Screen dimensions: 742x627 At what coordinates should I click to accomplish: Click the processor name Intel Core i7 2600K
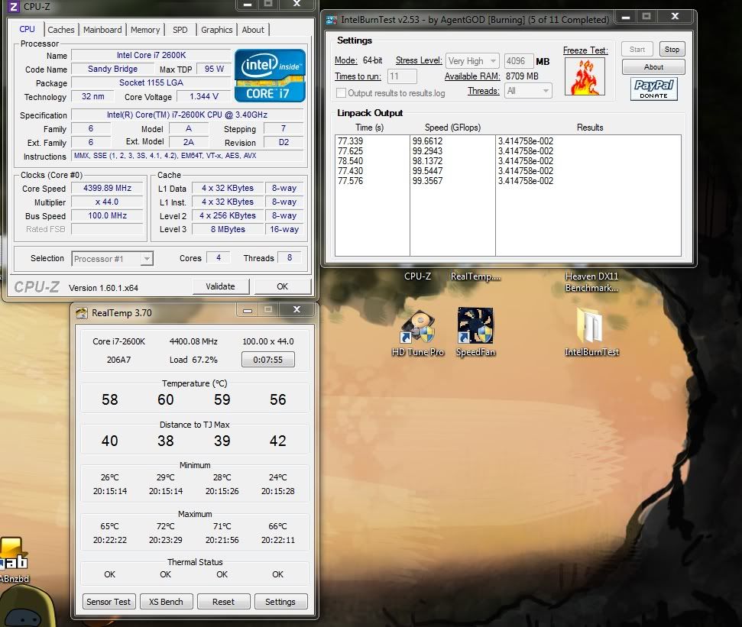(151, 55)
